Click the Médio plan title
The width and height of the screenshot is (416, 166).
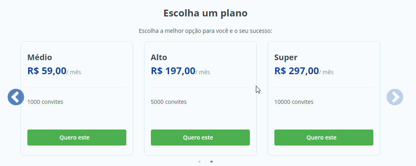[x=40, y=57]
